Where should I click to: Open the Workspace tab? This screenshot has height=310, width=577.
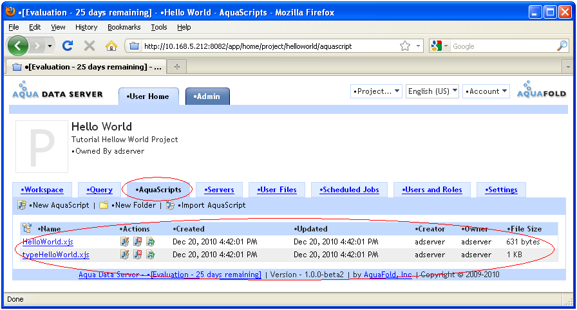click(42, 190)
